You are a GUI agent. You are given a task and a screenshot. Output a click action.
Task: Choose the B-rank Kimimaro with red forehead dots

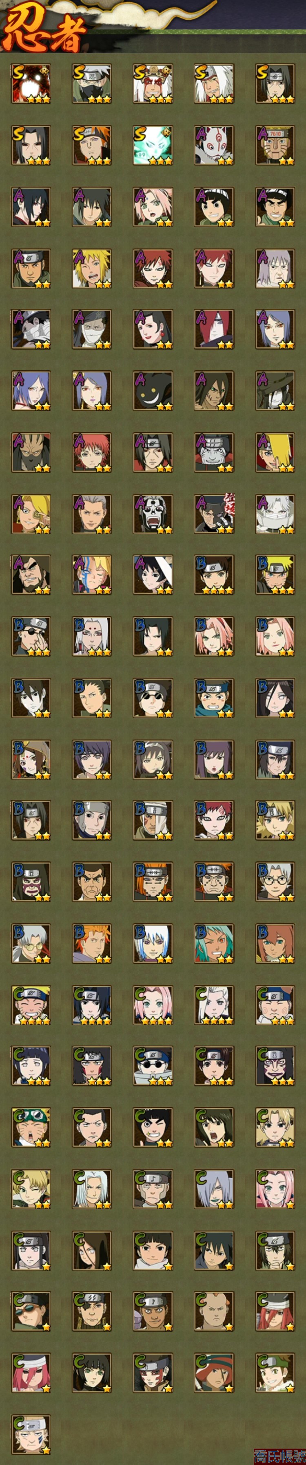pyautogui.click(x=92, y=636)
